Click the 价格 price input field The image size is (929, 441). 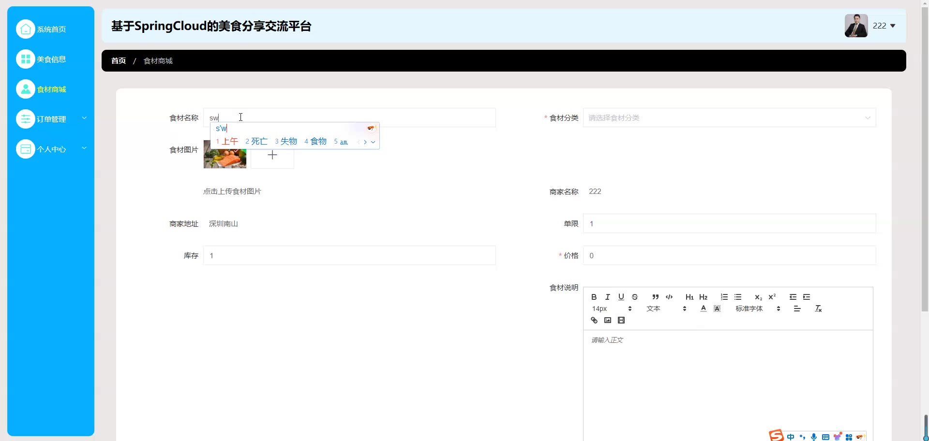[x=729, y=255]
